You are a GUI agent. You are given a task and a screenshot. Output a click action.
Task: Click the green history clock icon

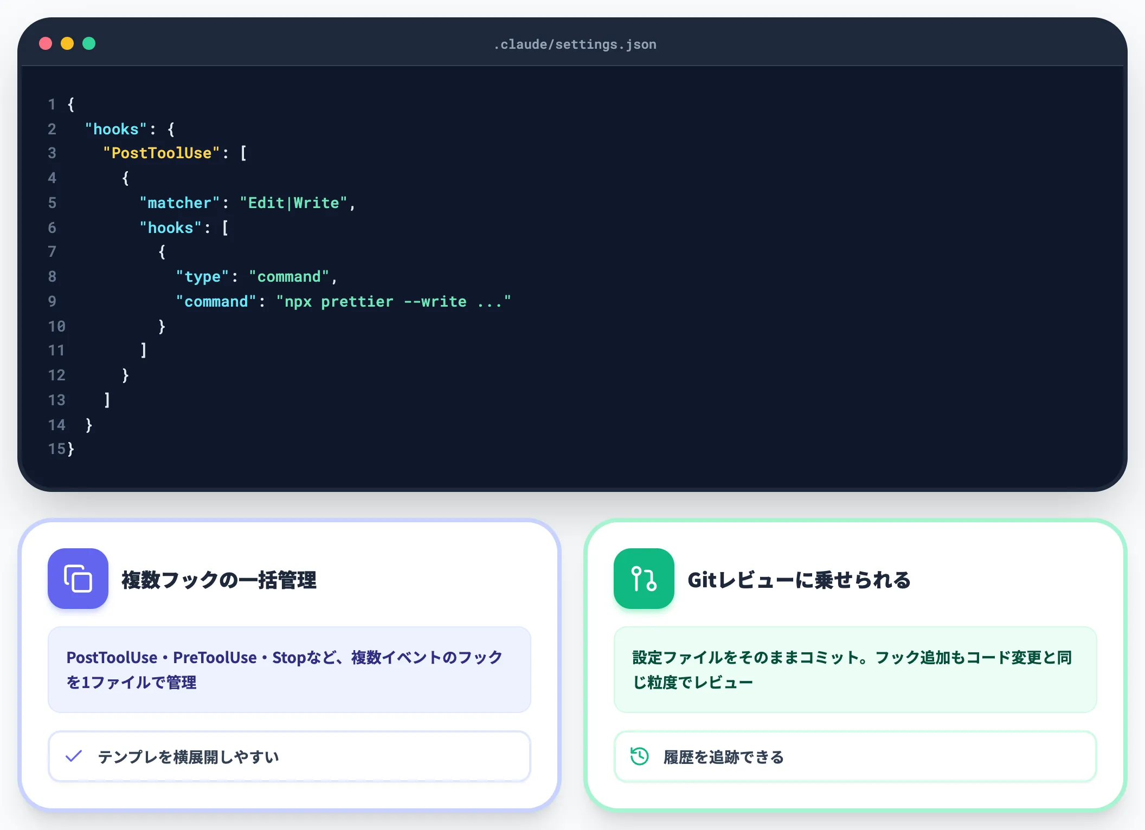[x=640, y=756]
